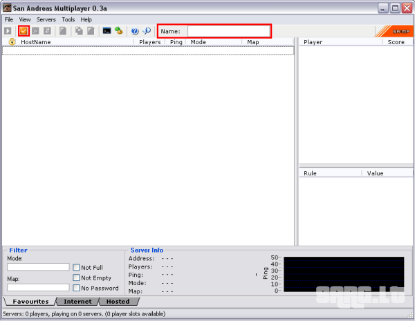This screenshot has width=415, height=321.
Task: Open the Help menu
Action: point(86,19)
